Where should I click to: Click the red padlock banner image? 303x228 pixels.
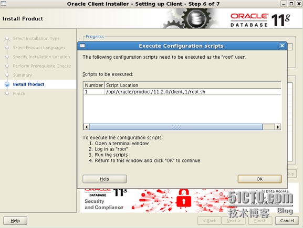[x=184, y=199]
